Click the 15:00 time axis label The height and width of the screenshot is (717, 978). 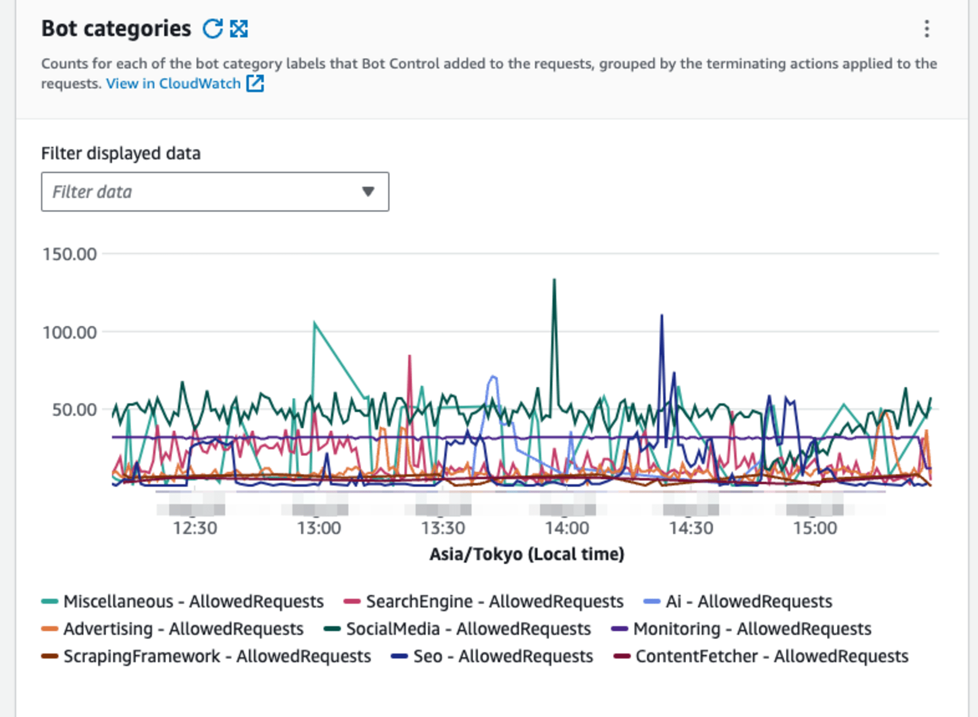815,528
